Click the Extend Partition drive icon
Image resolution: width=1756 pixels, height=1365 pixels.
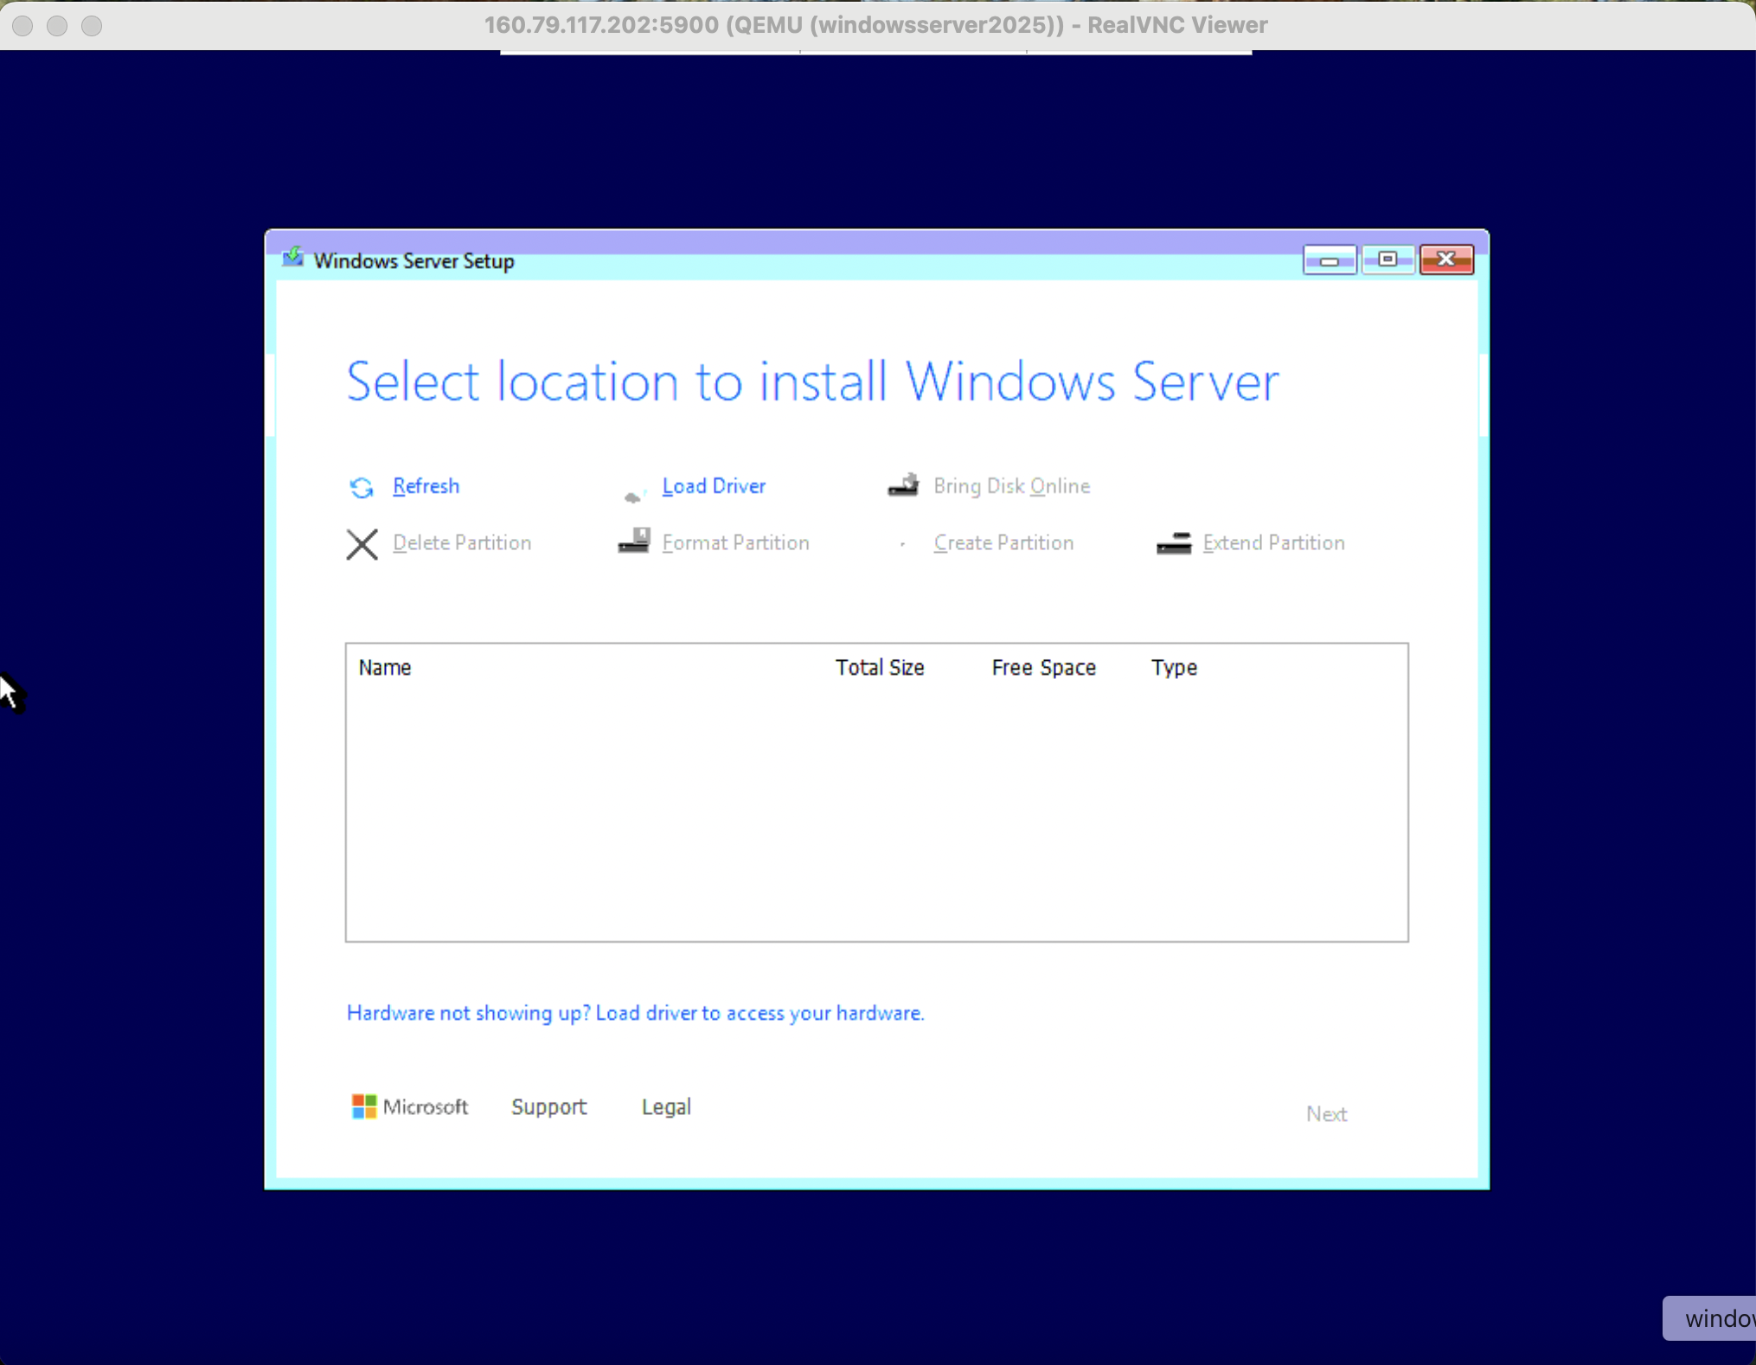[x=1174, y=543]
